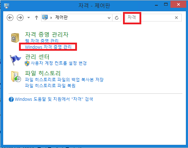Click the Back navigation arrow
The height and width of the screenshot is (148, 188).
(x=10, y=18)
